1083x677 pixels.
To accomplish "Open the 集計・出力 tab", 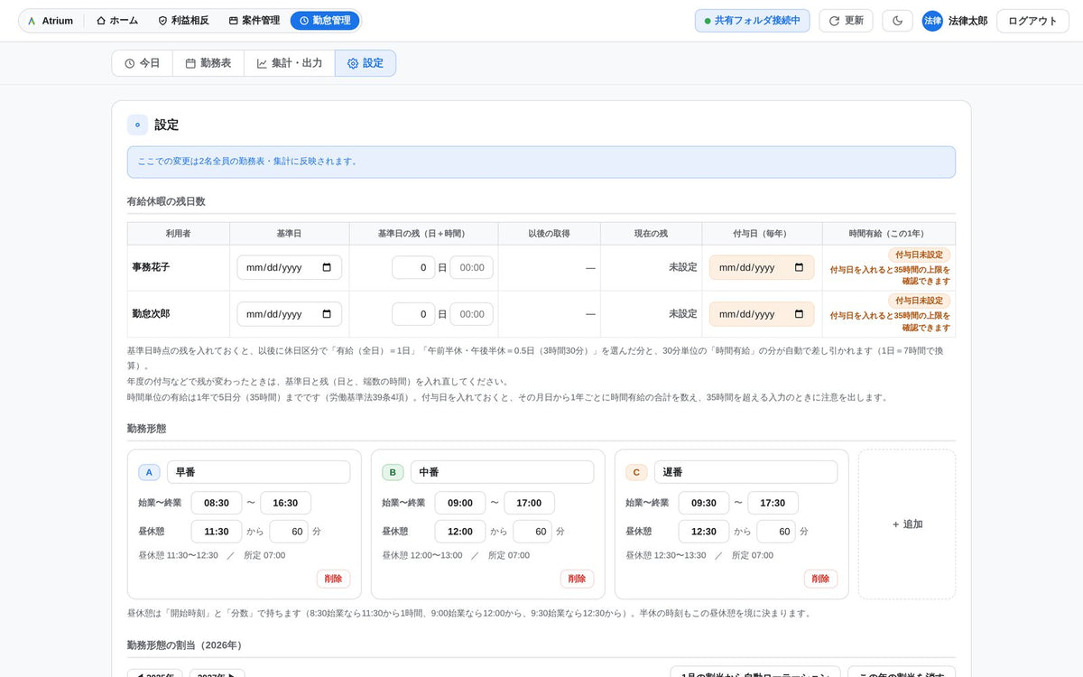I will click(x=290, y=63).
